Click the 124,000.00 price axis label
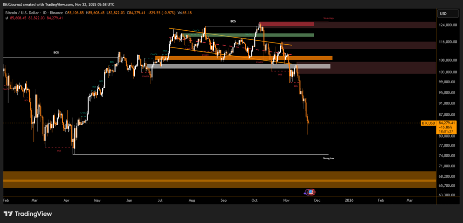 [448, 25]
